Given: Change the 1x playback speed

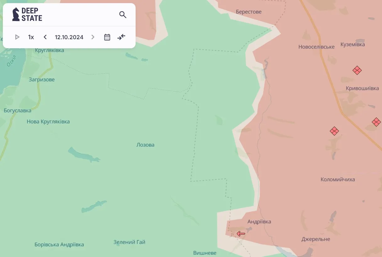Looking at the screenshot, I should pos(31,37).
